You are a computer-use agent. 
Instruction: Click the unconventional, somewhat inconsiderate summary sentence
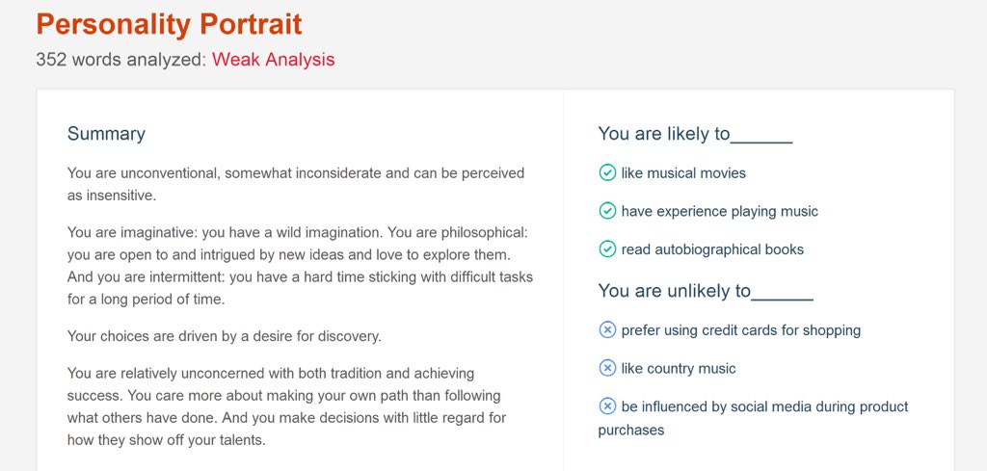coord(296,184)
